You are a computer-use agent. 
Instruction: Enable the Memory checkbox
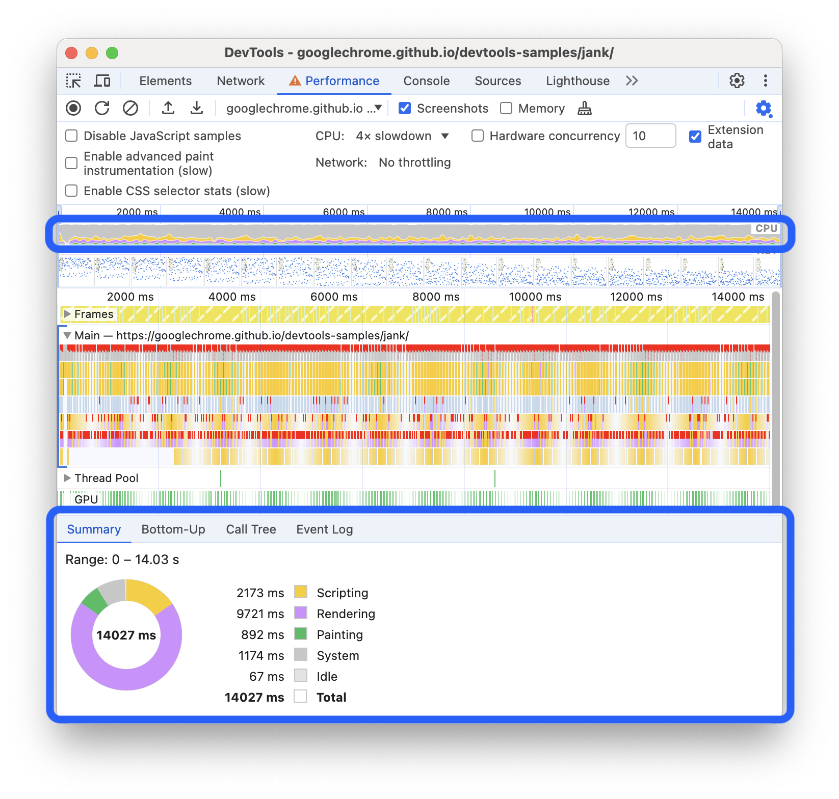(506, 108)
